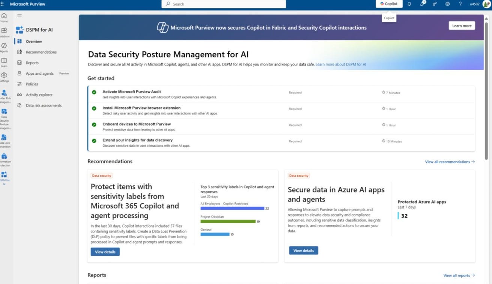Open Data risk assessments navigation item

click(44, 105)
